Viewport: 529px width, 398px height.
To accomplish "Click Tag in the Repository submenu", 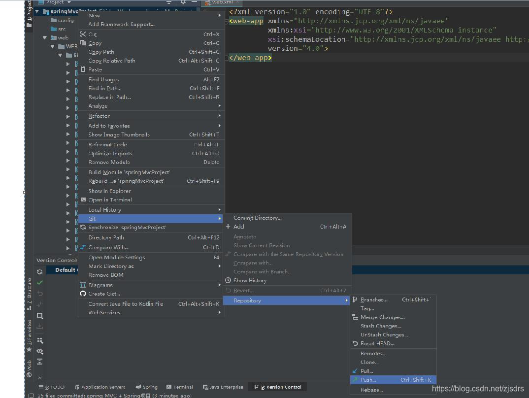I will click(x=393, y=309).
